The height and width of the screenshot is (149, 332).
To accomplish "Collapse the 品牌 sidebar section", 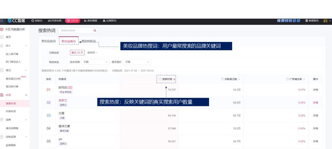I will point(26,120).
